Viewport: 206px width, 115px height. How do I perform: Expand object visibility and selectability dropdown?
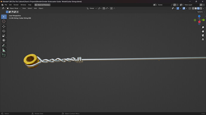[x=173, y=8]
